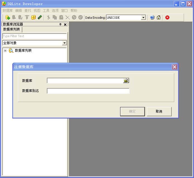Click the register database toolbar icon
Image resolution: width=194 pixels, height=178 pixels.
point(8,17)
